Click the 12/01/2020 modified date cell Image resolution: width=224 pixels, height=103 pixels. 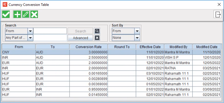[207, 57]
